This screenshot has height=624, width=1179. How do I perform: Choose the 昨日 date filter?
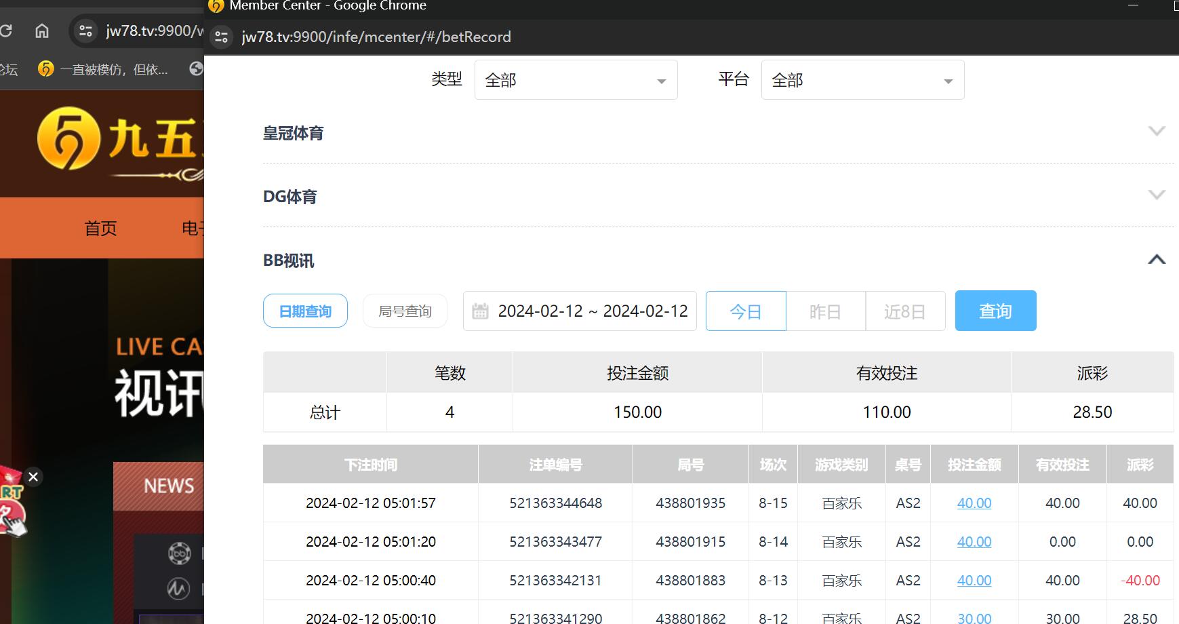(x=826, y=311)
